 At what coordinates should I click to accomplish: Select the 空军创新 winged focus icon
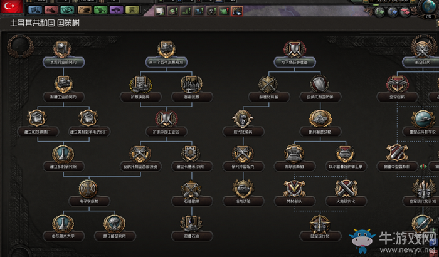(397, 84)
